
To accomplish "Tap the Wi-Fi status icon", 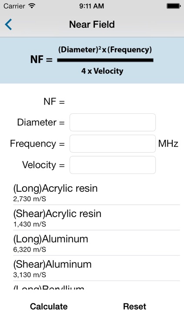I will tap(32, 6).
